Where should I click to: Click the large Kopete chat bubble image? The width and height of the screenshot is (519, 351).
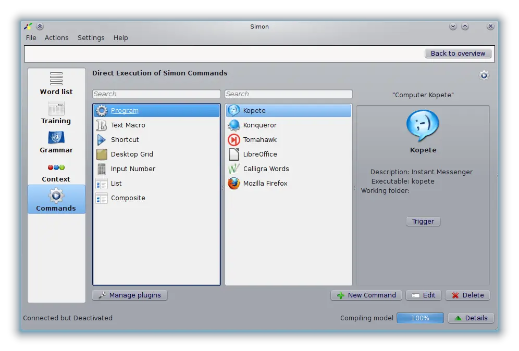coord(423,126)
